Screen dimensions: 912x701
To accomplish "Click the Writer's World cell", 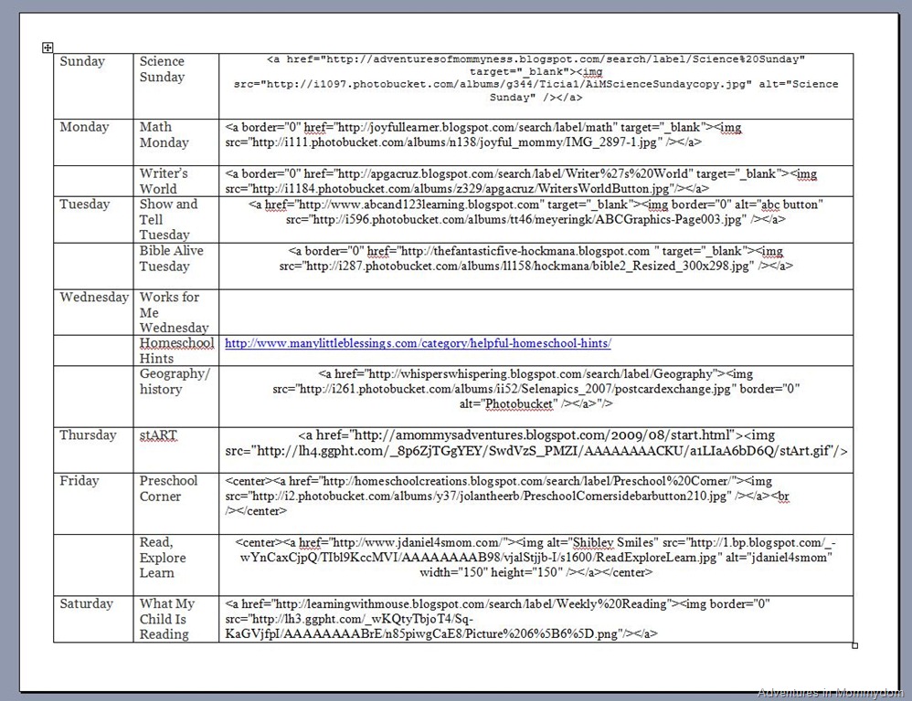I will click(176, 181).
